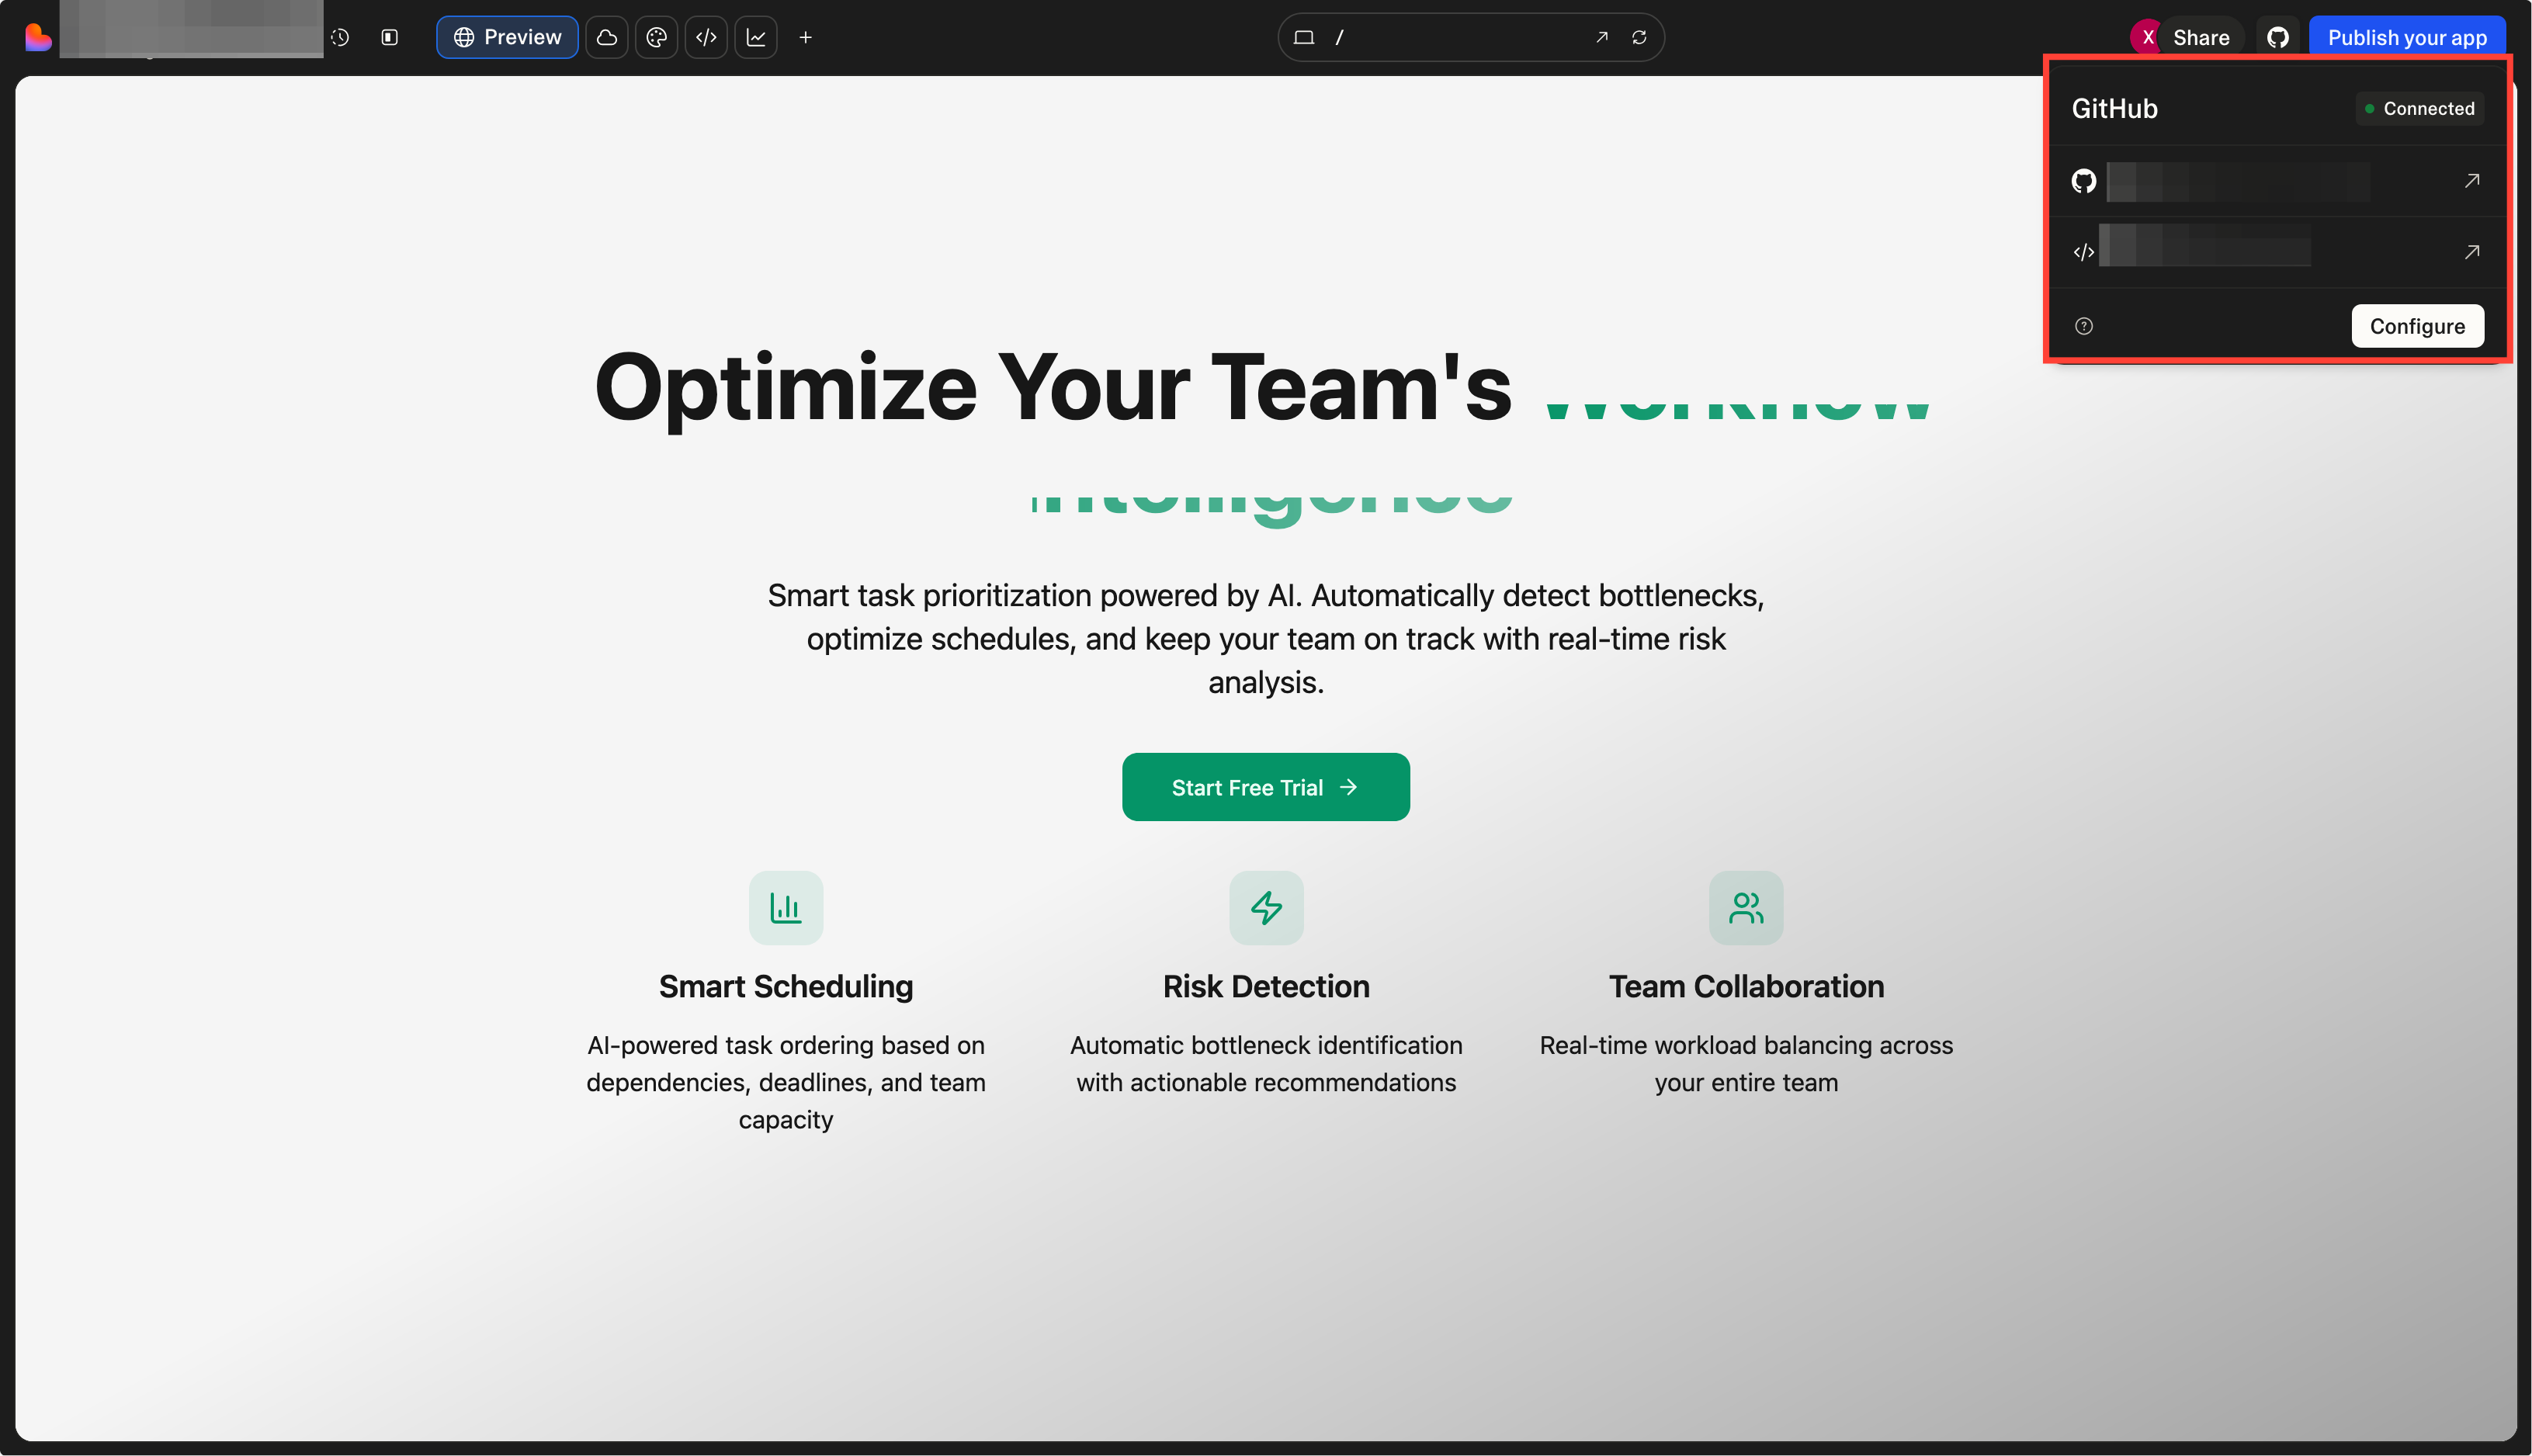Open code editor link arrow

coord(2472,252)
